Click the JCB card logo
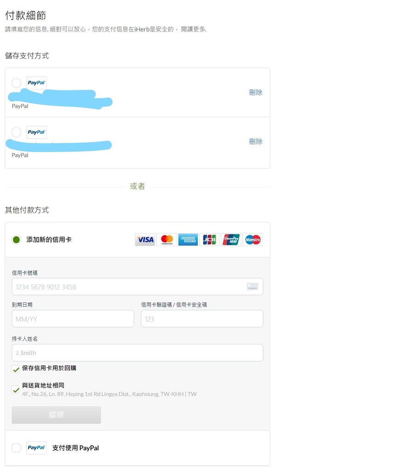397x472 pixels. tap(209, 240)
